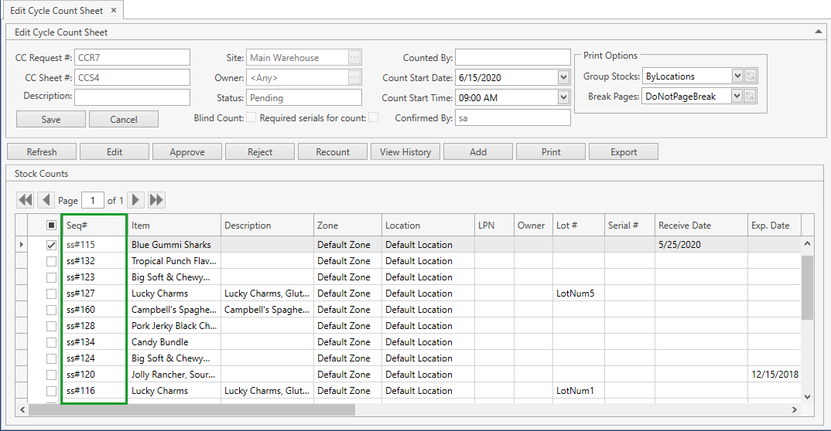The image size is (831, 431).
Task: Close the Edit Cycle Count Sheet tab
Action: (114, 10)
